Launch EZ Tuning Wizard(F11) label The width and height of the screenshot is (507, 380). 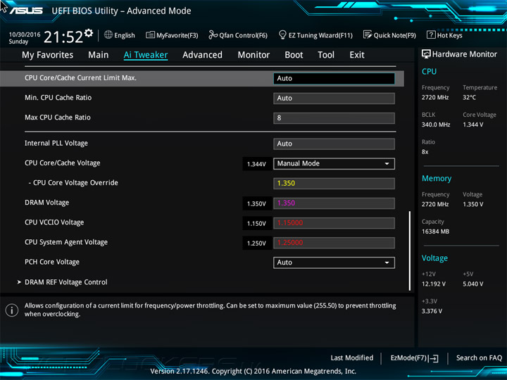point(320,35)
